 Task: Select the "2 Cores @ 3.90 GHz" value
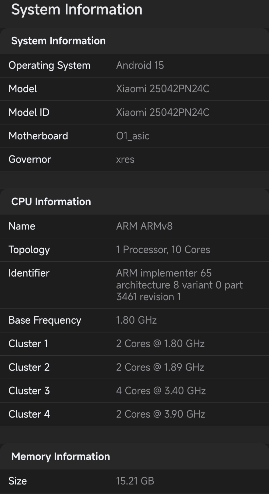coord(161,414)
